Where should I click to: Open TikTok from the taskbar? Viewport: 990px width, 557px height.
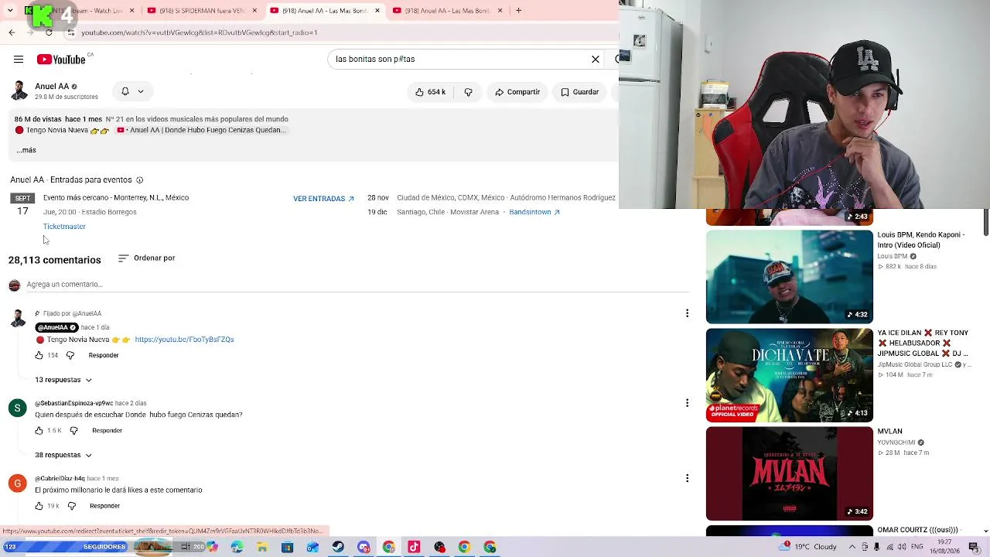click(414, 547)
